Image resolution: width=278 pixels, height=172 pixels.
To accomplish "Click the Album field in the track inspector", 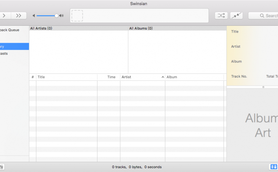I will [236, 61].
